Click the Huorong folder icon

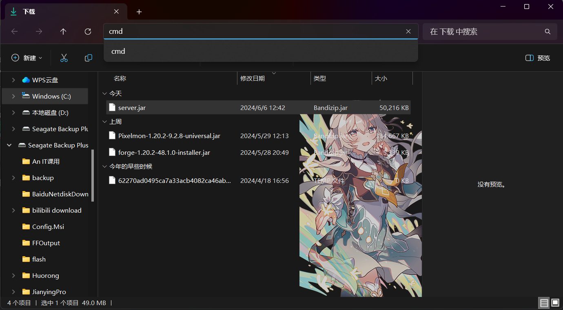26,275
